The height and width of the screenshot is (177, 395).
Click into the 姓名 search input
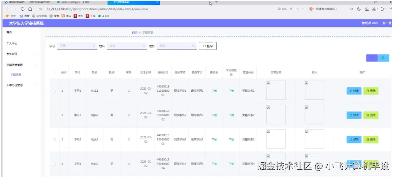pos(127,46)
